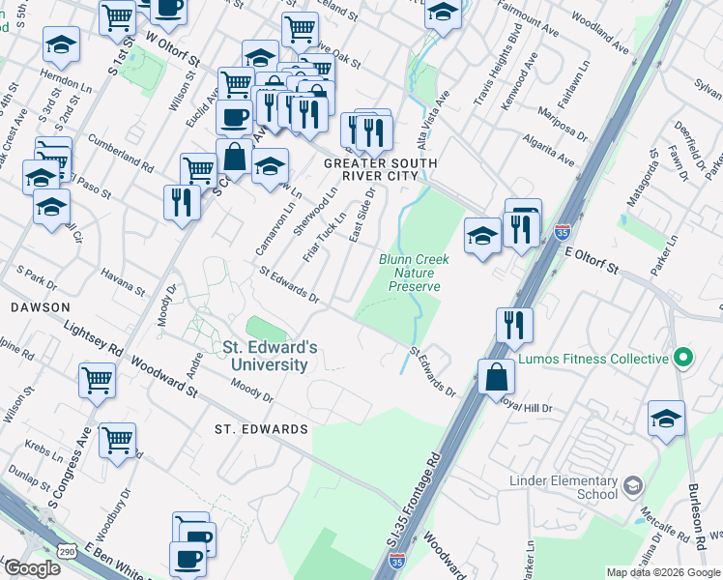Click the Lightsey Rd street label
Image resolution: width=723 pixels, height=580 pixels.
pyautogui.click(x=94, y=338)
